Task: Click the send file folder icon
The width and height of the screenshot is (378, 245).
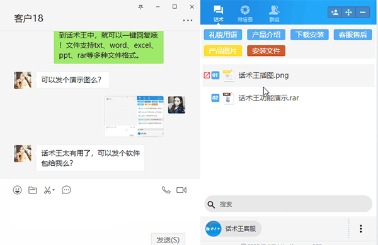Action: [x=33, y=190]
